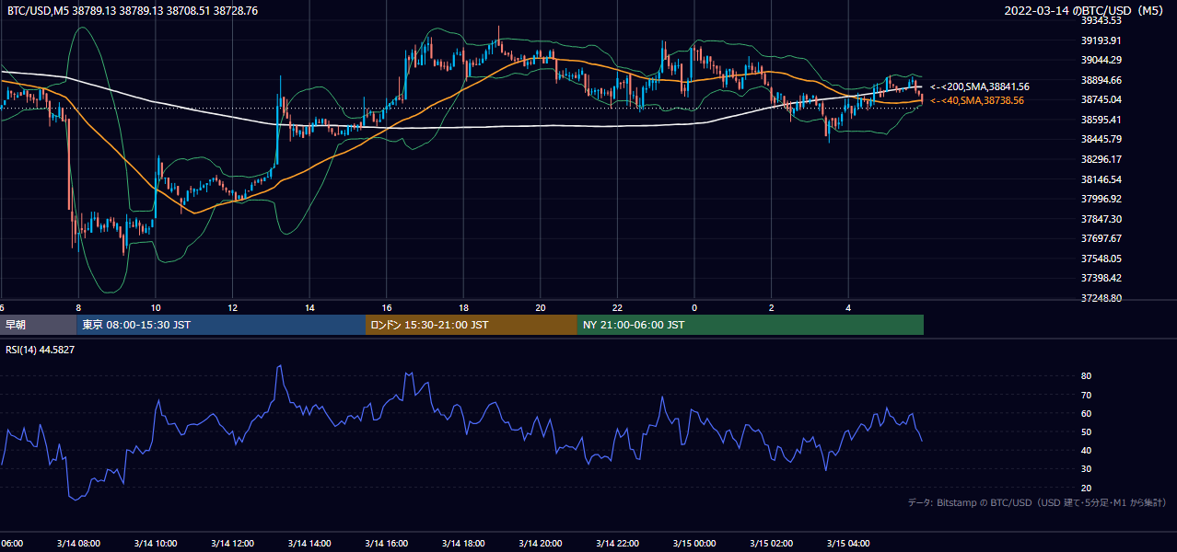Viewport: 1177px width, 552px height.
Task: Select the 200 SMA label 38841.56
Action: click(x=980, y=86)
